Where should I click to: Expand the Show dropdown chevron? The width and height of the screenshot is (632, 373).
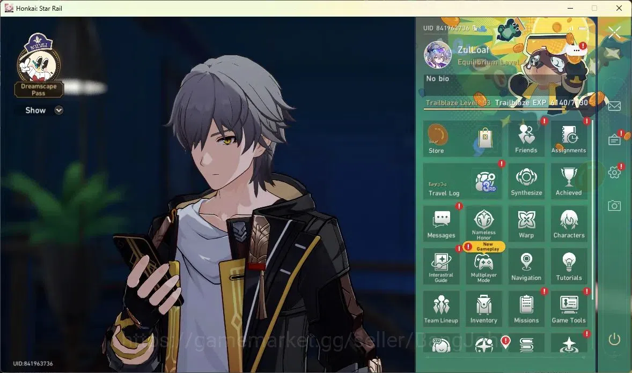pos(59,110)
